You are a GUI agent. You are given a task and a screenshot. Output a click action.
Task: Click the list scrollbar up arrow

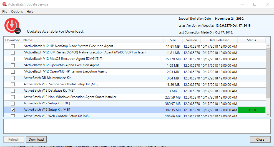pyautogui.click(x=268, y=46)
